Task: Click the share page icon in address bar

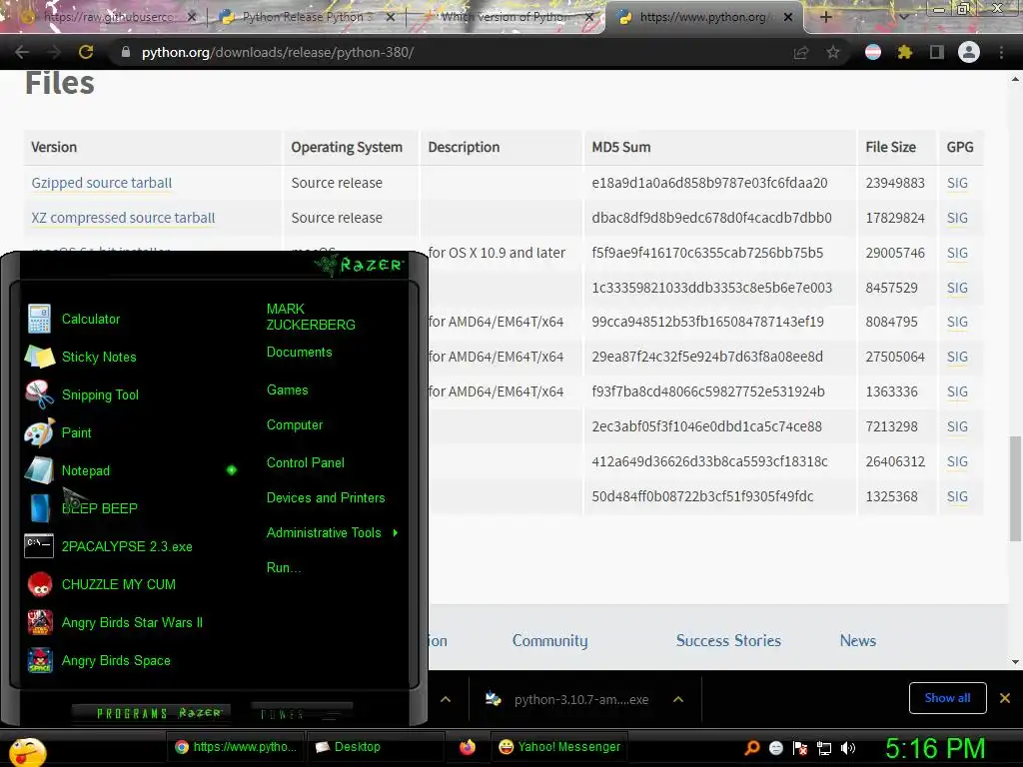Action: (801, 52)
